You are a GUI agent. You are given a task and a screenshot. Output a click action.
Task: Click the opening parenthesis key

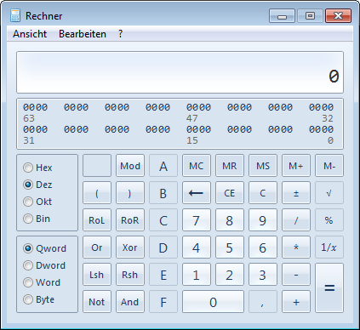(97, 193)
